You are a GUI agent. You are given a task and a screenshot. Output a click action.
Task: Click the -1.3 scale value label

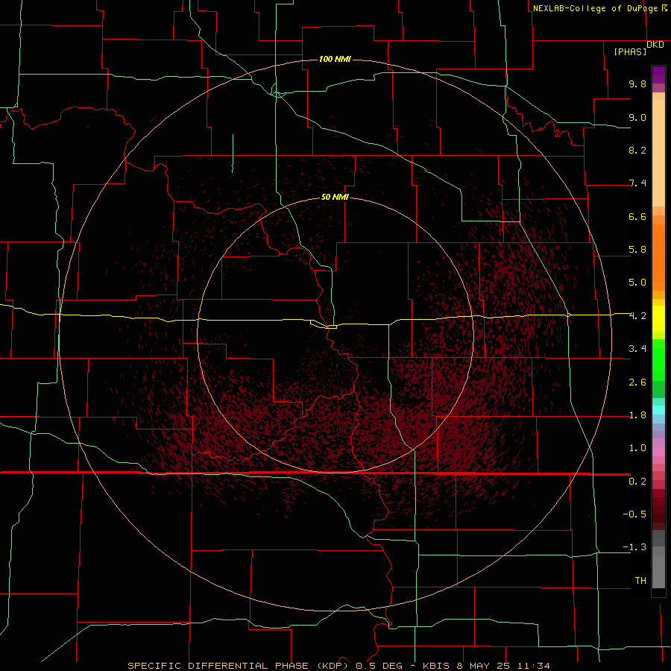pos(634,547)
